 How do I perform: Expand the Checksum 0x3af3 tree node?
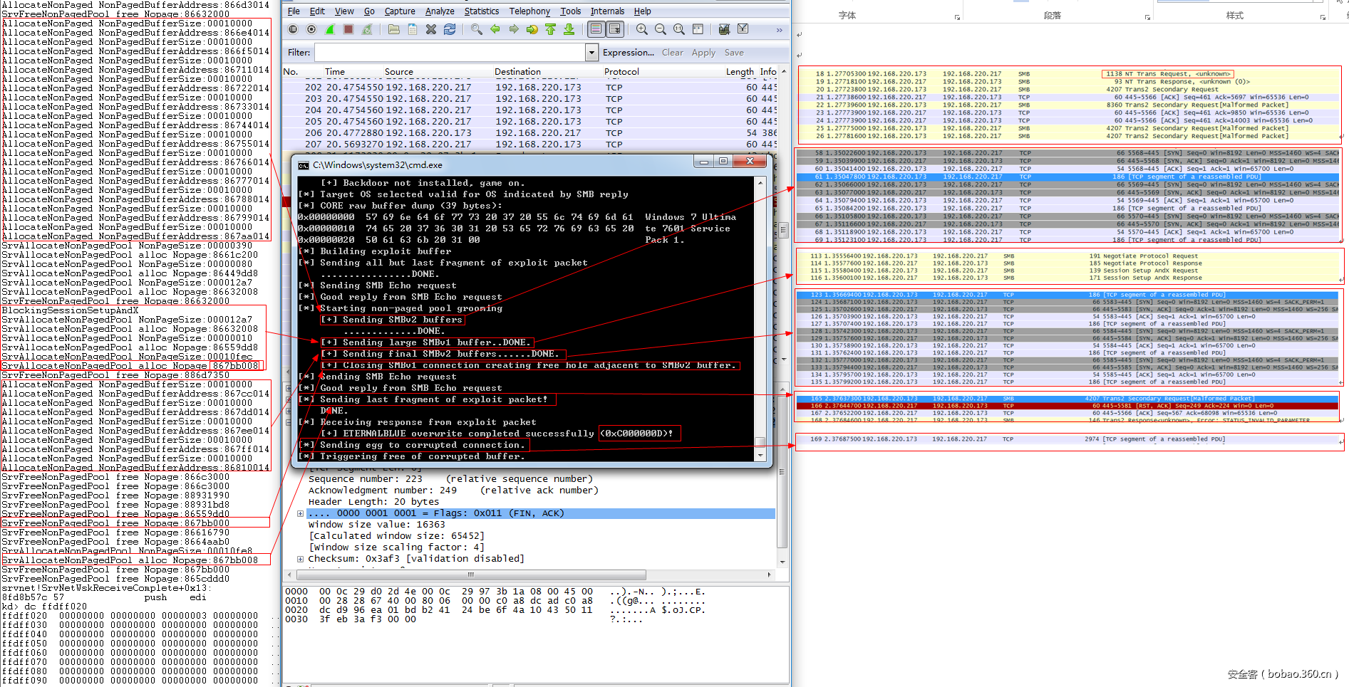300,559
